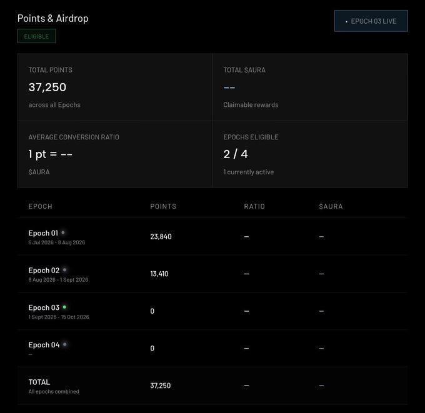The image size is (425, 413).
Task: Click the 'All epochs combined' caption
Action: 54,392
